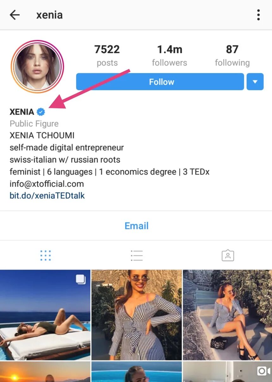Open the profile picture story ring
272x382 pixels.
(x=37, y=66)
